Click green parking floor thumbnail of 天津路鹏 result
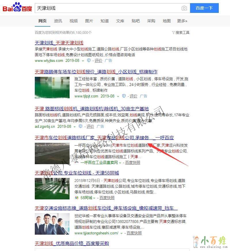The width and height of the screenshot is (230, 251). coord(52,88)
